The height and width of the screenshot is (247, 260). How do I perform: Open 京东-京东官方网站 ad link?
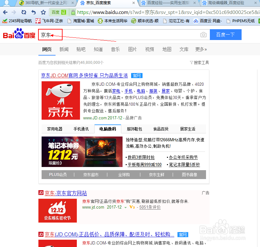[66, 193]
